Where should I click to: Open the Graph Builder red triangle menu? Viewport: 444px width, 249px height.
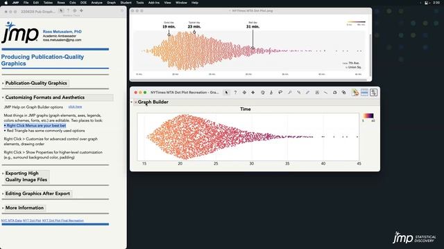click(136, 102)
